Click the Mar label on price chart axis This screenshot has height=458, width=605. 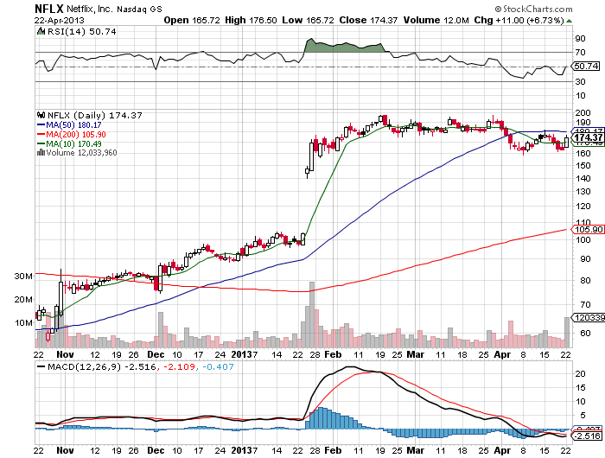(416, 354)
